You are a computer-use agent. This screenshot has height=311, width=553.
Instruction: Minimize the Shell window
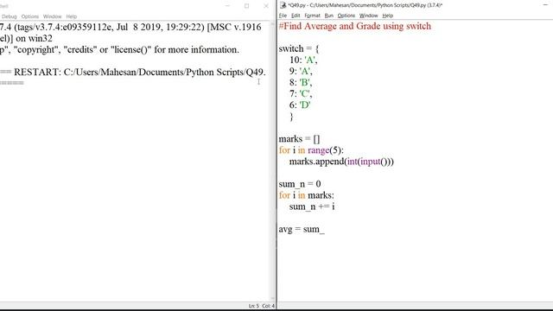[x=227, y=6]
